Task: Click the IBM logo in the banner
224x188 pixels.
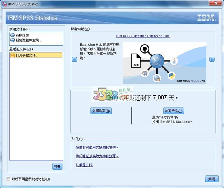Action: [206, 17]
